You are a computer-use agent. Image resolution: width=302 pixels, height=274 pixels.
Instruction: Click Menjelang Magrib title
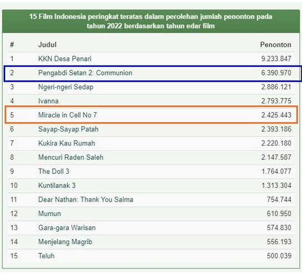65,242
